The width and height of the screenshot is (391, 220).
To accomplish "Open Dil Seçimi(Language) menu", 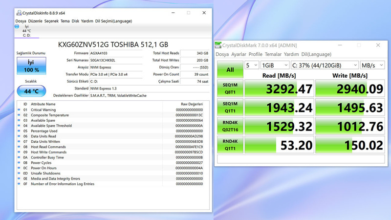I will [x=113, y=21].
